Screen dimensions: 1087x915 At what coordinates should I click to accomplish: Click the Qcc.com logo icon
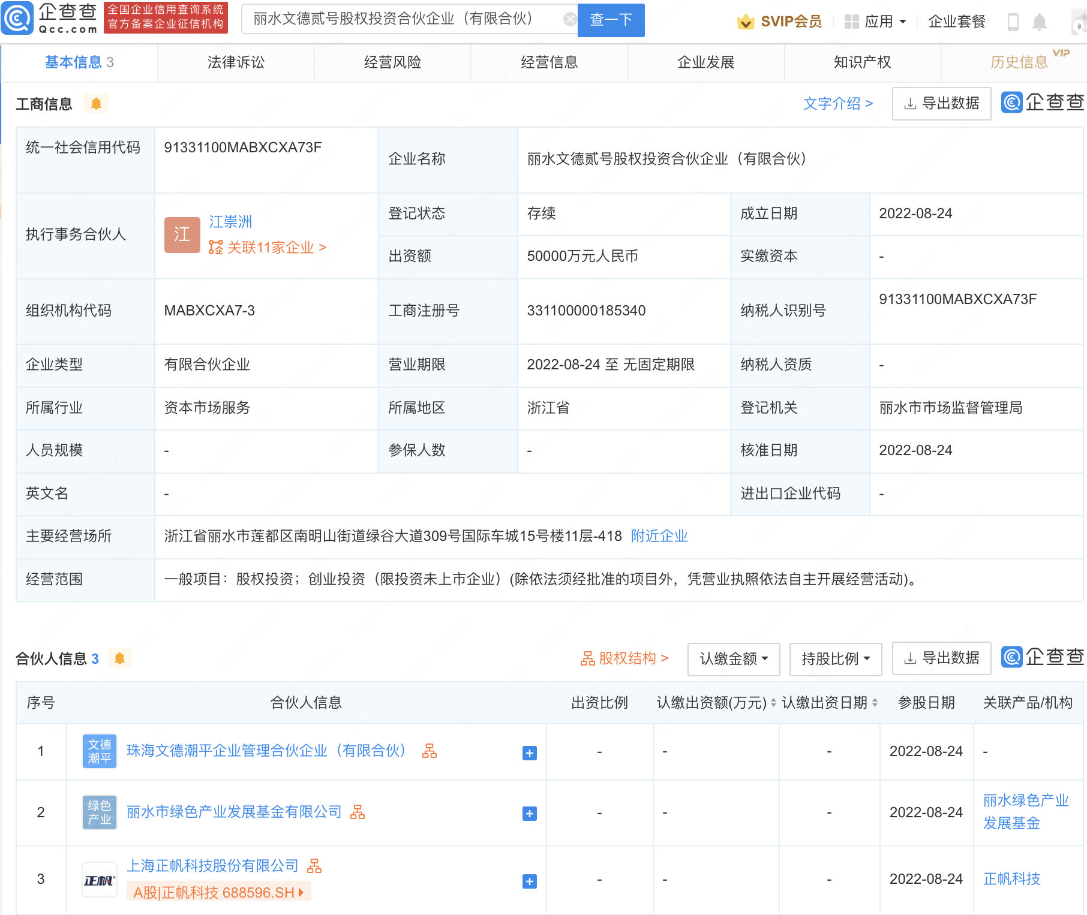tap(17, 19)
